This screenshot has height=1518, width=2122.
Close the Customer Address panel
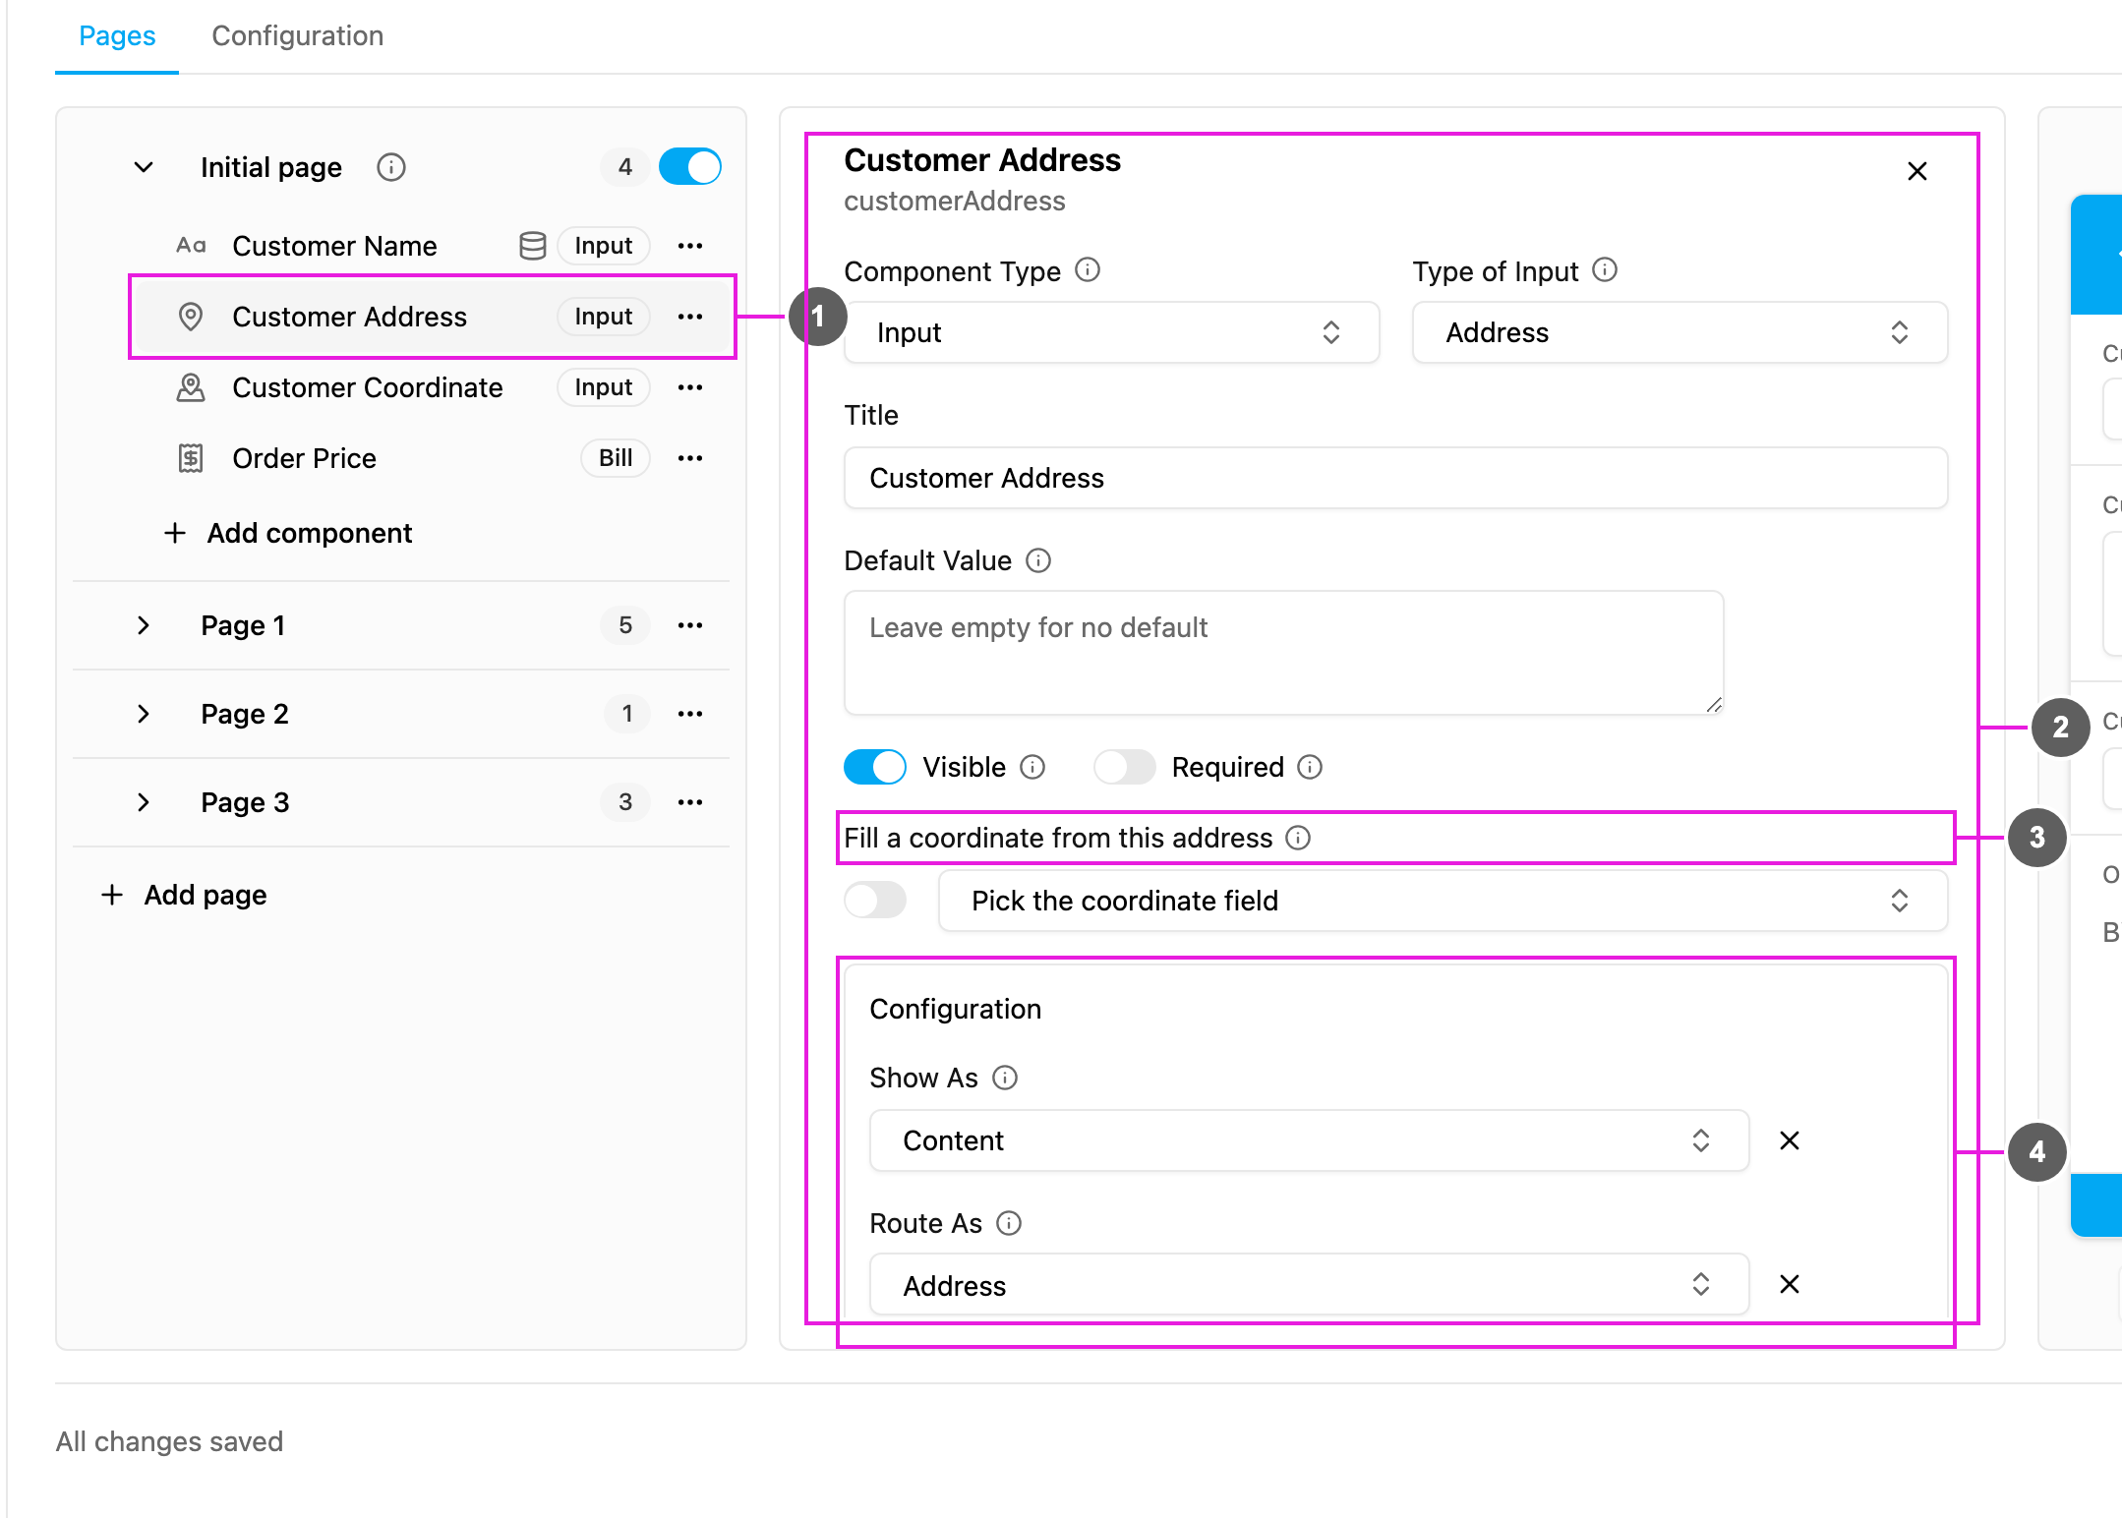pos(1917,172)
